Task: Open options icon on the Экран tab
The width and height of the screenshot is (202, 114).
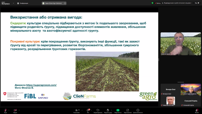Action: [x=65, y=3]
